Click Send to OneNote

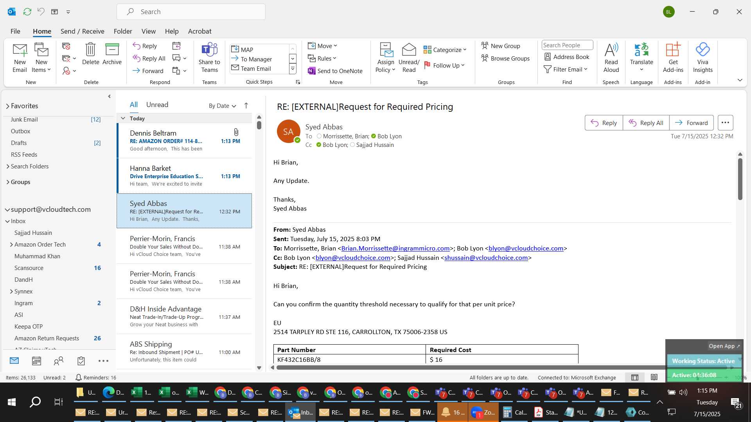(x=335, y=71)
